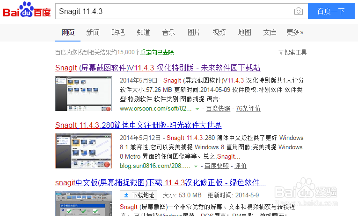358x216 pixels.
Task: Click the download arrow icon beside 下载地址
Action: click(x=126, y=195)
